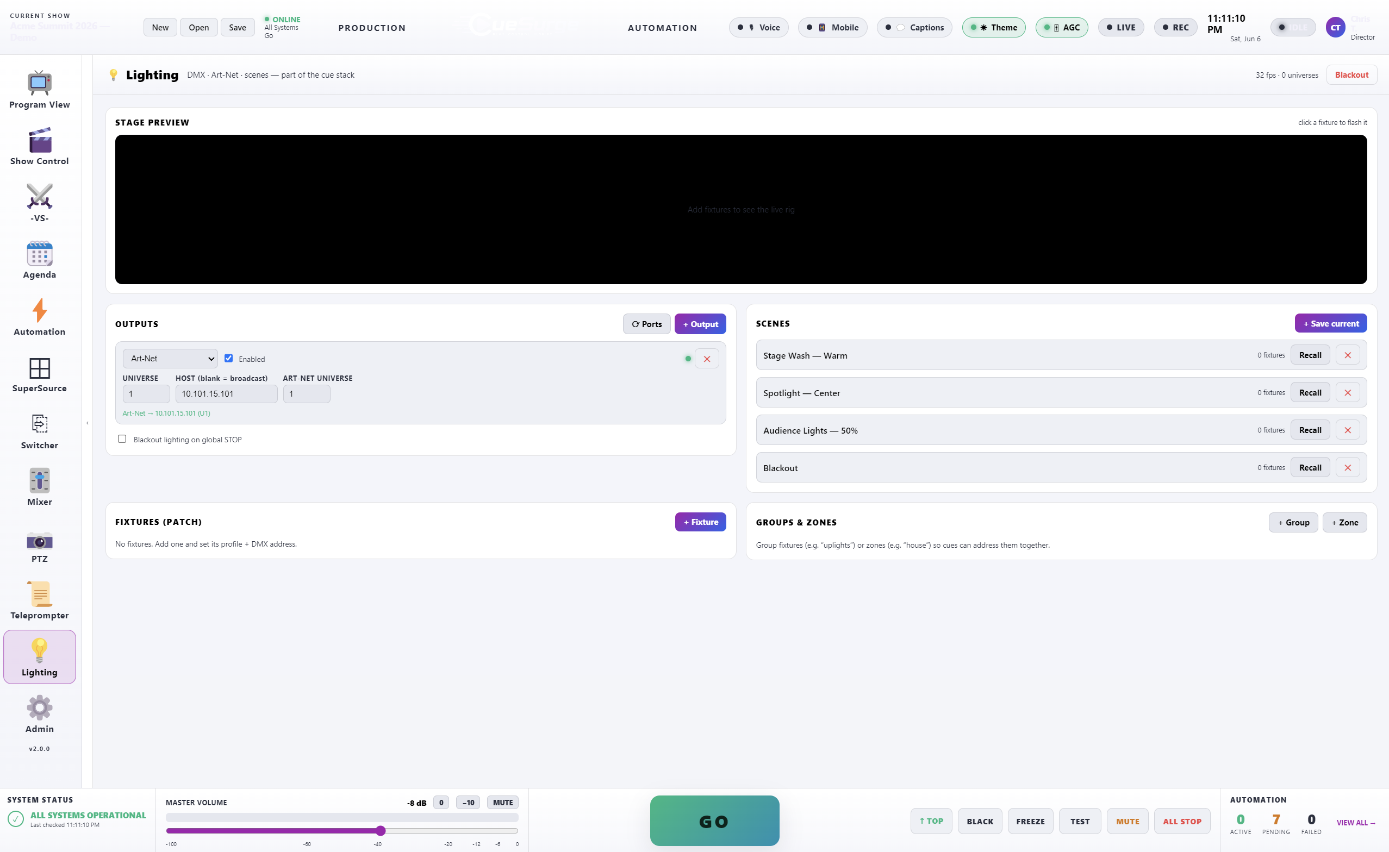
Task: Collapse the sidebar with the small chevron
Action: pyautogui.click(x=88, y=423)
